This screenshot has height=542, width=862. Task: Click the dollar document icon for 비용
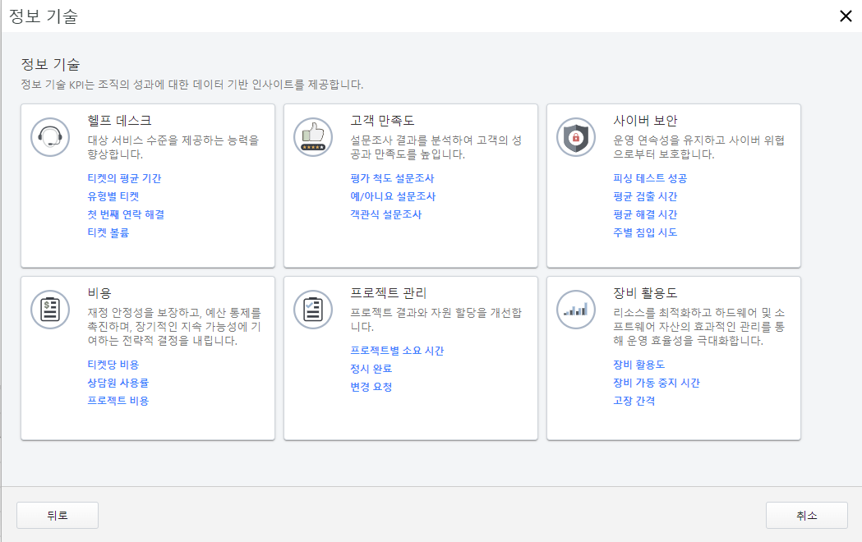(x=50, y=310)
